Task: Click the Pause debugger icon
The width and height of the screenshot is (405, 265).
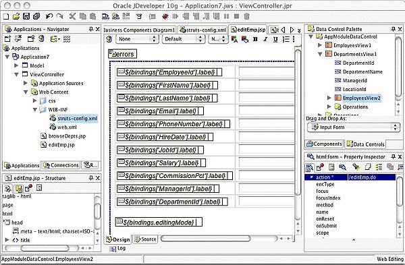Action: point(227,16)
